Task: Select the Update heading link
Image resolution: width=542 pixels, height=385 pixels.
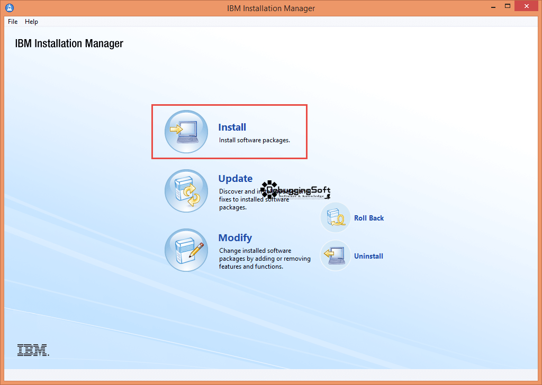Action: click(x=236, y=179)
